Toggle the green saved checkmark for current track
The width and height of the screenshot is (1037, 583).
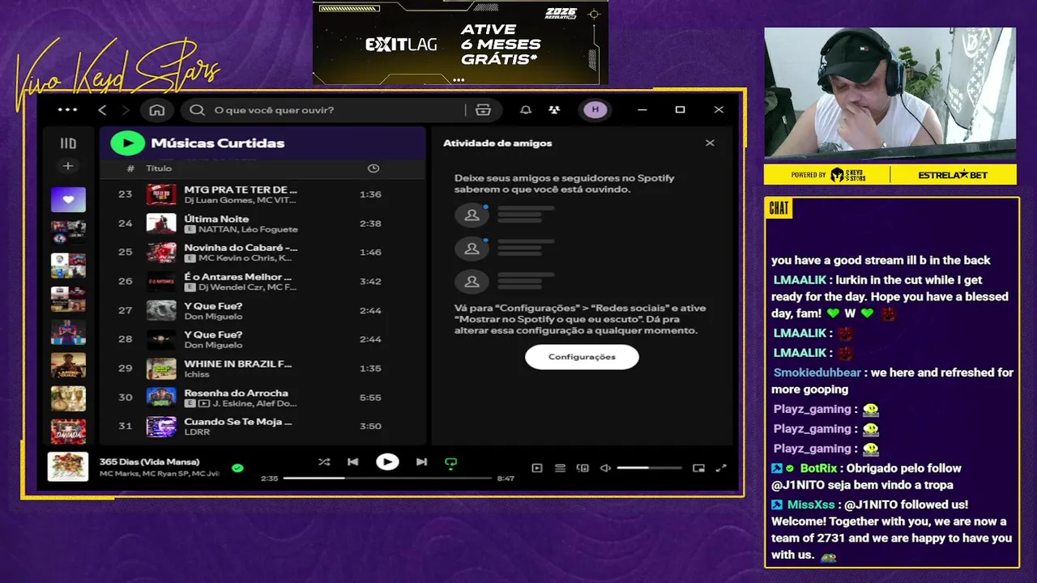point(237,467)
